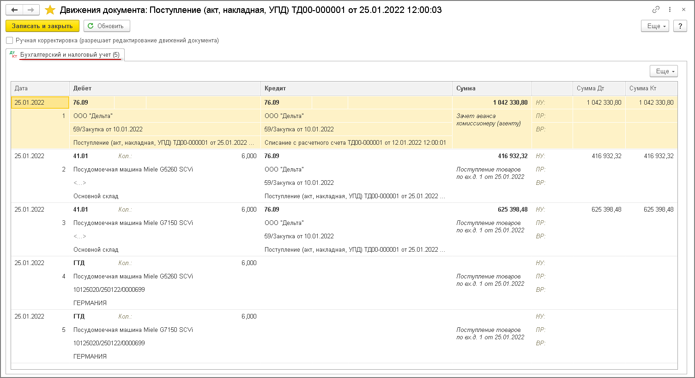Screen dimensions: 695x378
Task: Go forward with the right arrow button
Action: click(x=31, y=10)
